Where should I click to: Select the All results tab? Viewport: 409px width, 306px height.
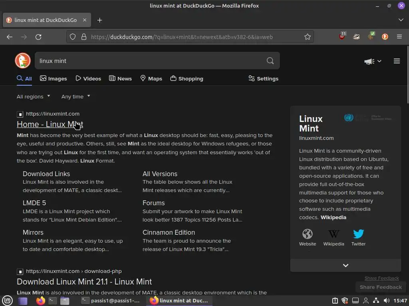(24, 78)
